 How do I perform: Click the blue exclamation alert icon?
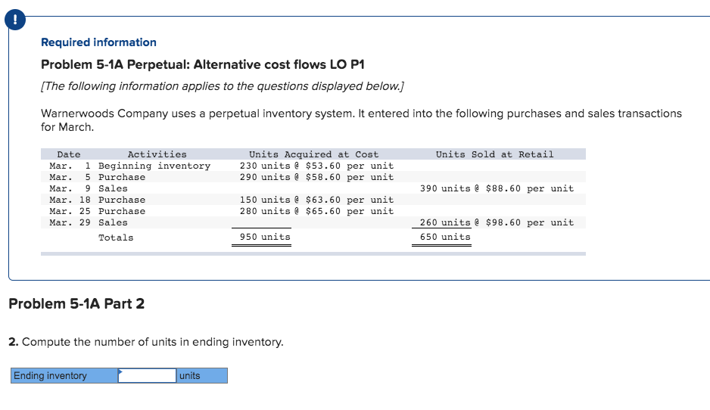pos(15,20)
